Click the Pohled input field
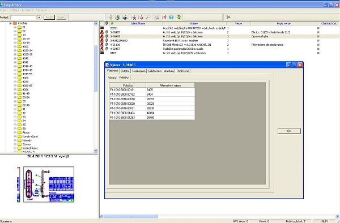 (x=23, y=17)
